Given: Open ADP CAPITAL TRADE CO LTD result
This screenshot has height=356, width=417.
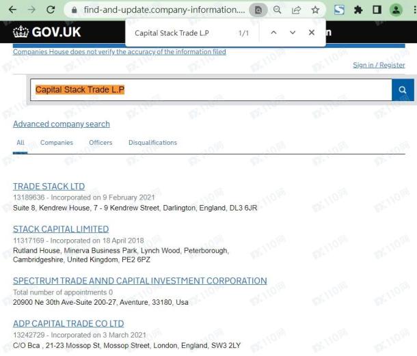Looking at the screenshot, I should [x=68, y=324].
